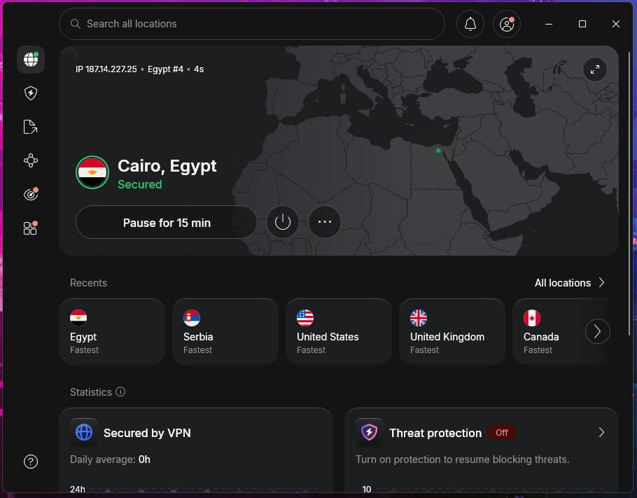Click search magnifier icon

(75, 24)
